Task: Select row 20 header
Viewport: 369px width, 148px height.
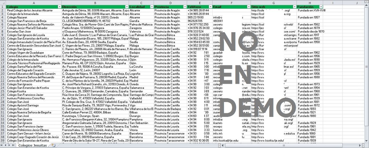Action: pos(3,73)
